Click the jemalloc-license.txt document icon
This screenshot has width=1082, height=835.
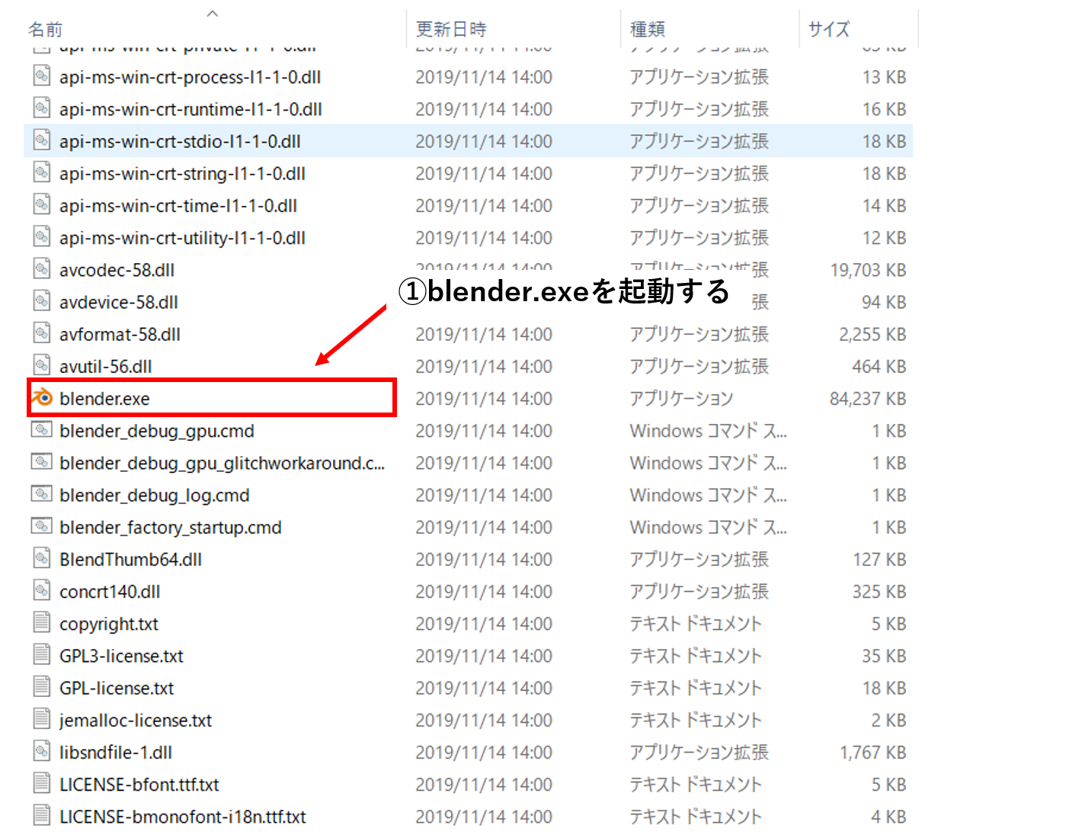(42, 719)
